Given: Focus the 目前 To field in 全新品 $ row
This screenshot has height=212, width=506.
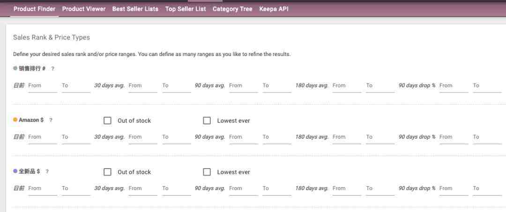Looking at the screenshot, I should coord(76,189).
